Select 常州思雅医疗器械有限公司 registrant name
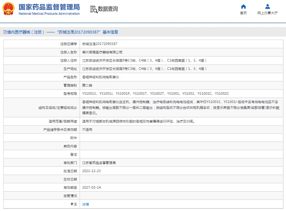The image size is (286, 211). tap(102, 52)
